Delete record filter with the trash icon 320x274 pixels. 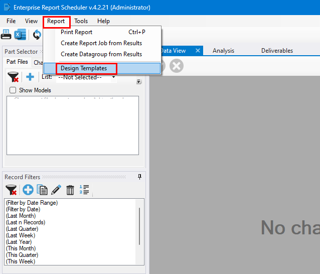pos(70,190)
